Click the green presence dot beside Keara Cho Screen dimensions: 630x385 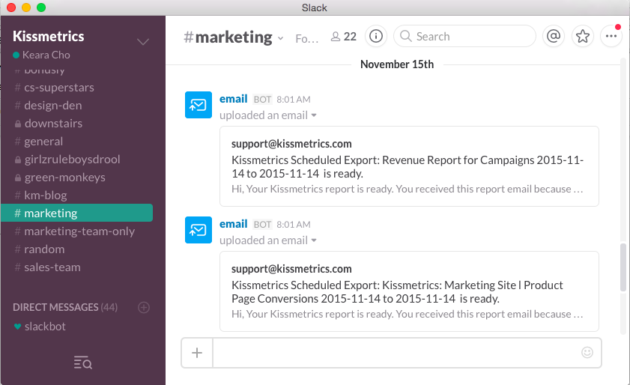[x=16, y=55]
